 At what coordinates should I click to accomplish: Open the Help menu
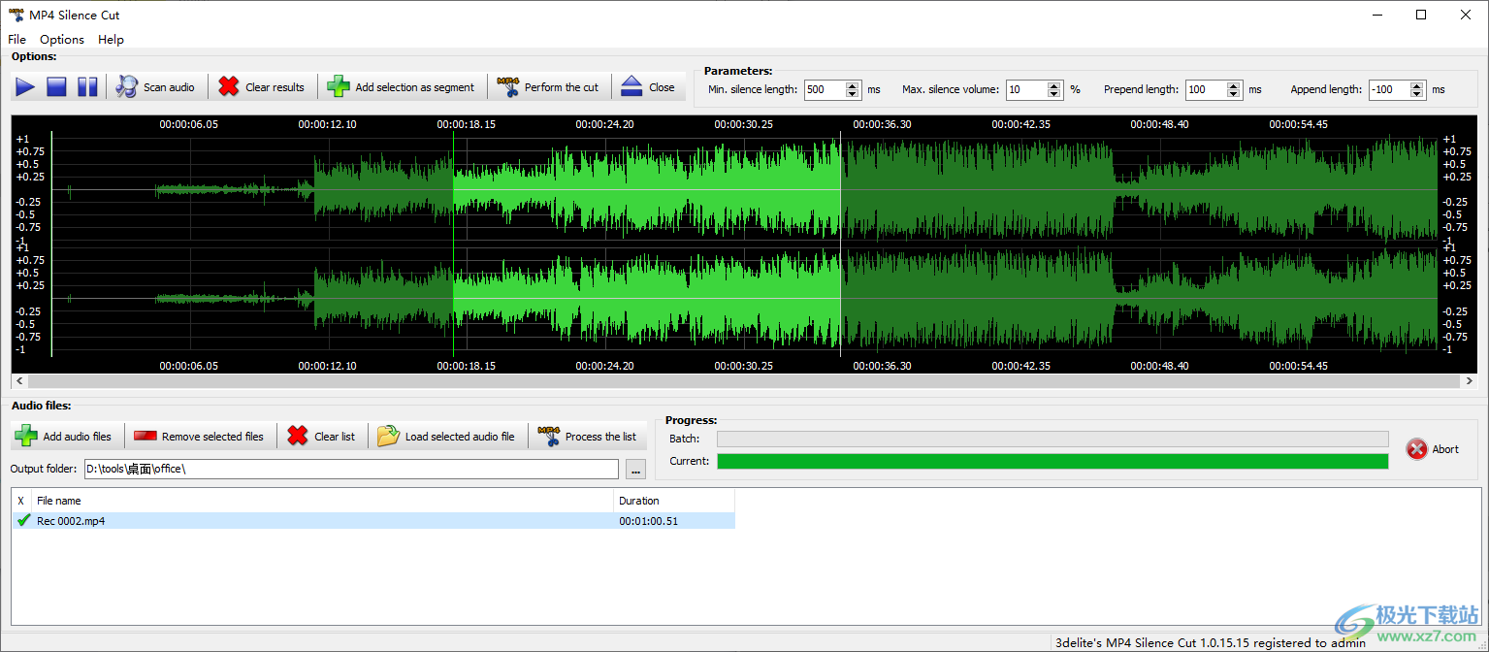coord(111,40)
